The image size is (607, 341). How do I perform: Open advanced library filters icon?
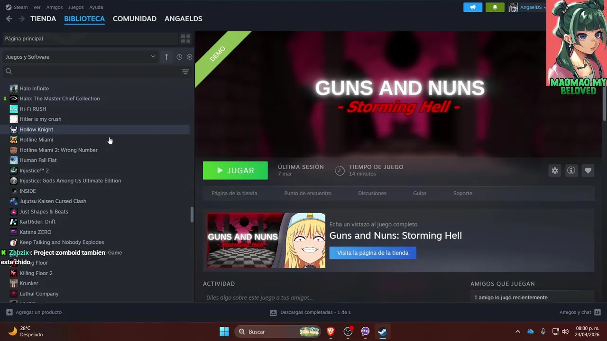point(185,72)
